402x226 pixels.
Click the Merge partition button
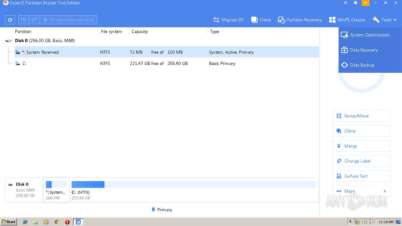pos(361,146)
